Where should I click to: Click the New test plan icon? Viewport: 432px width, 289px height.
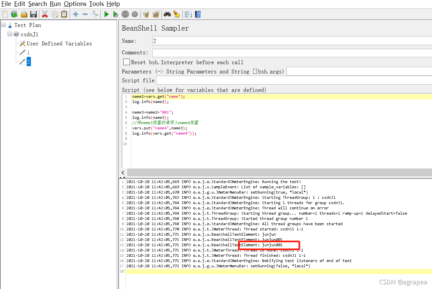coord(5,14)
